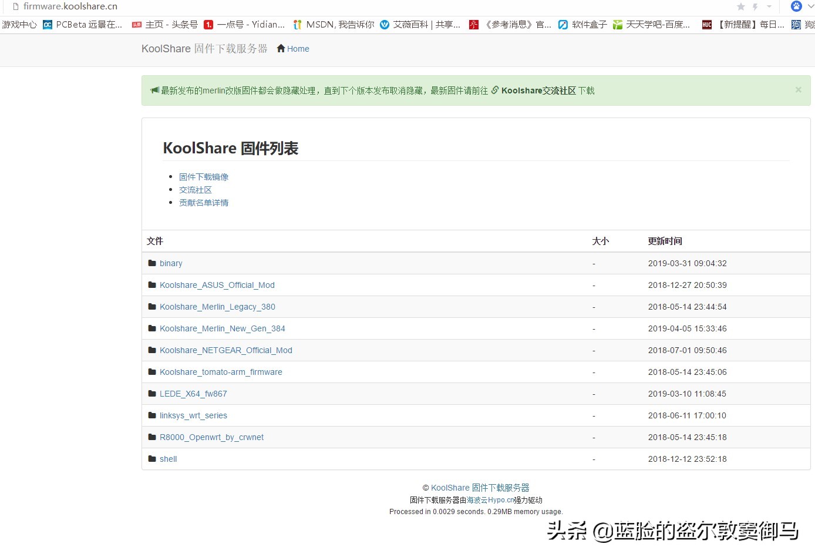The image size is (815, 557).
Task: Click the timestamp 2018-06-11 17:00:10
Action: pos(688,415)
